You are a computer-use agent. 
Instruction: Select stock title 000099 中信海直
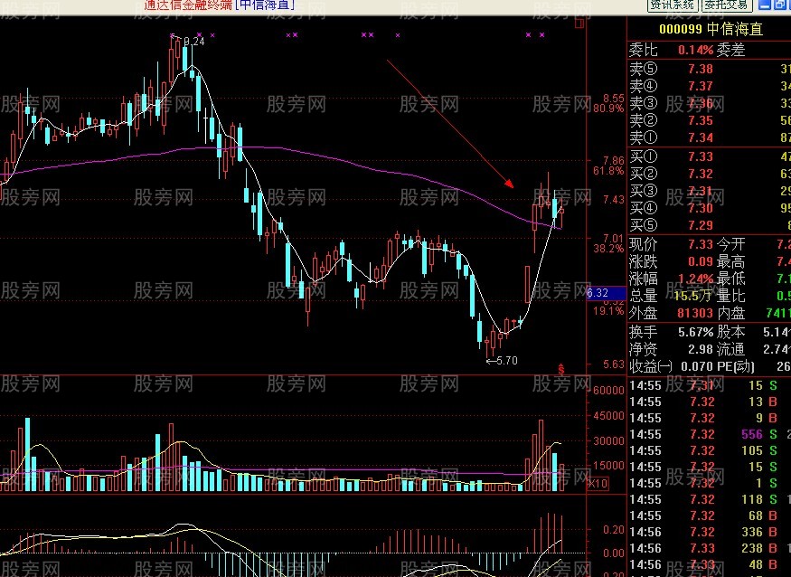click(x=711, y=29)
